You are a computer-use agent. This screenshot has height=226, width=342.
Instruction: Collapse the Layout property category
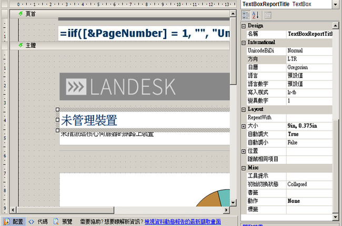244,110
